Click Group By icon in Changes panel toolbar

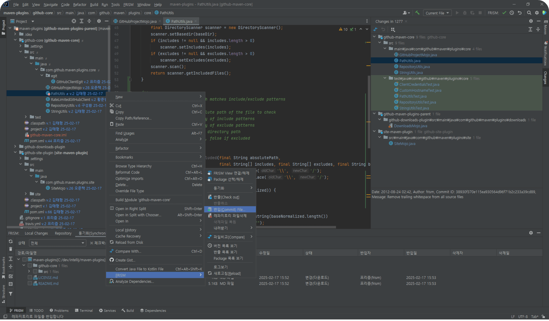click(393, 29)
